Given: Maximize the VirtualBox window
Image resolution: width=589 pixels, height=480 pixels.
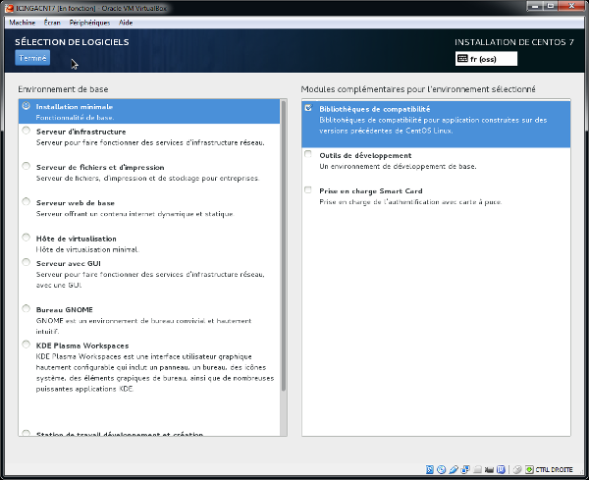Looking at the screenshot, I should click(x=551, y=6).
